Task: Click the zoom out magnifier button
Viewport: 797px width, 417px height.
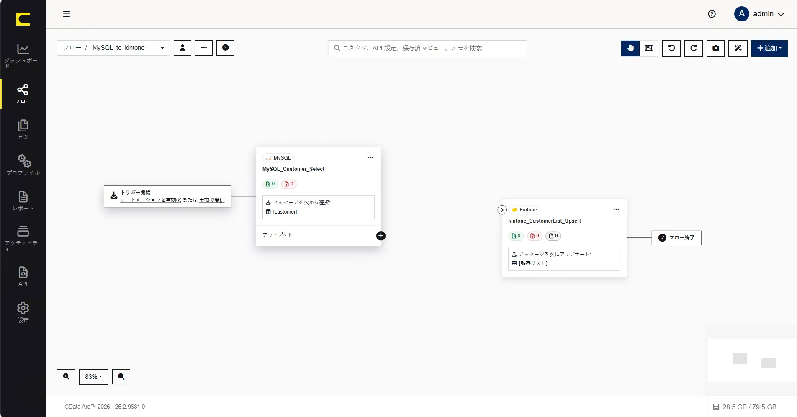Action: [x=121, y=377]
